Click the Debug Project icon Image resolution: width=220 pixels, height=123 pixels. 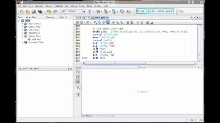pos(128,11)
